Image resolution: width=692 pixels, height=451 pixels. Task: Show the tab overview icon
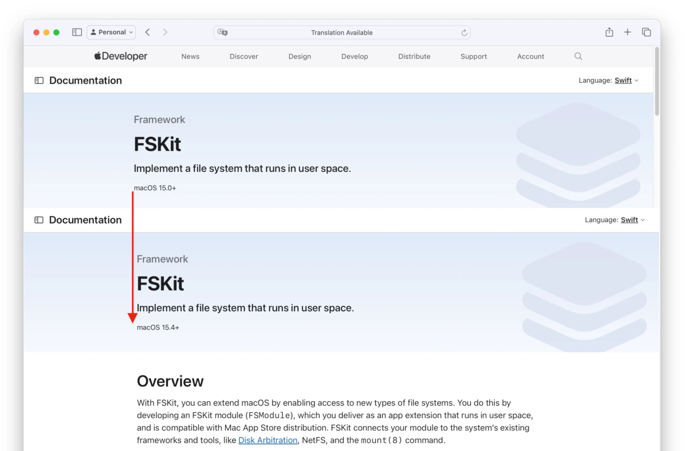tap(646, 32)
